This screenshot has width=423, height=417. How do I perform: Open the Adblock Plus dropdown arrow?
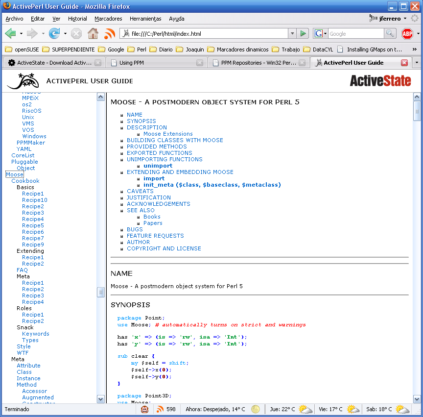pyautogui.click(x=418, y=34)
